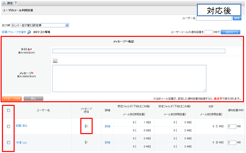Click the orange メッセージ作成 button
246x153 pixels.
click(x=12, y=99)
